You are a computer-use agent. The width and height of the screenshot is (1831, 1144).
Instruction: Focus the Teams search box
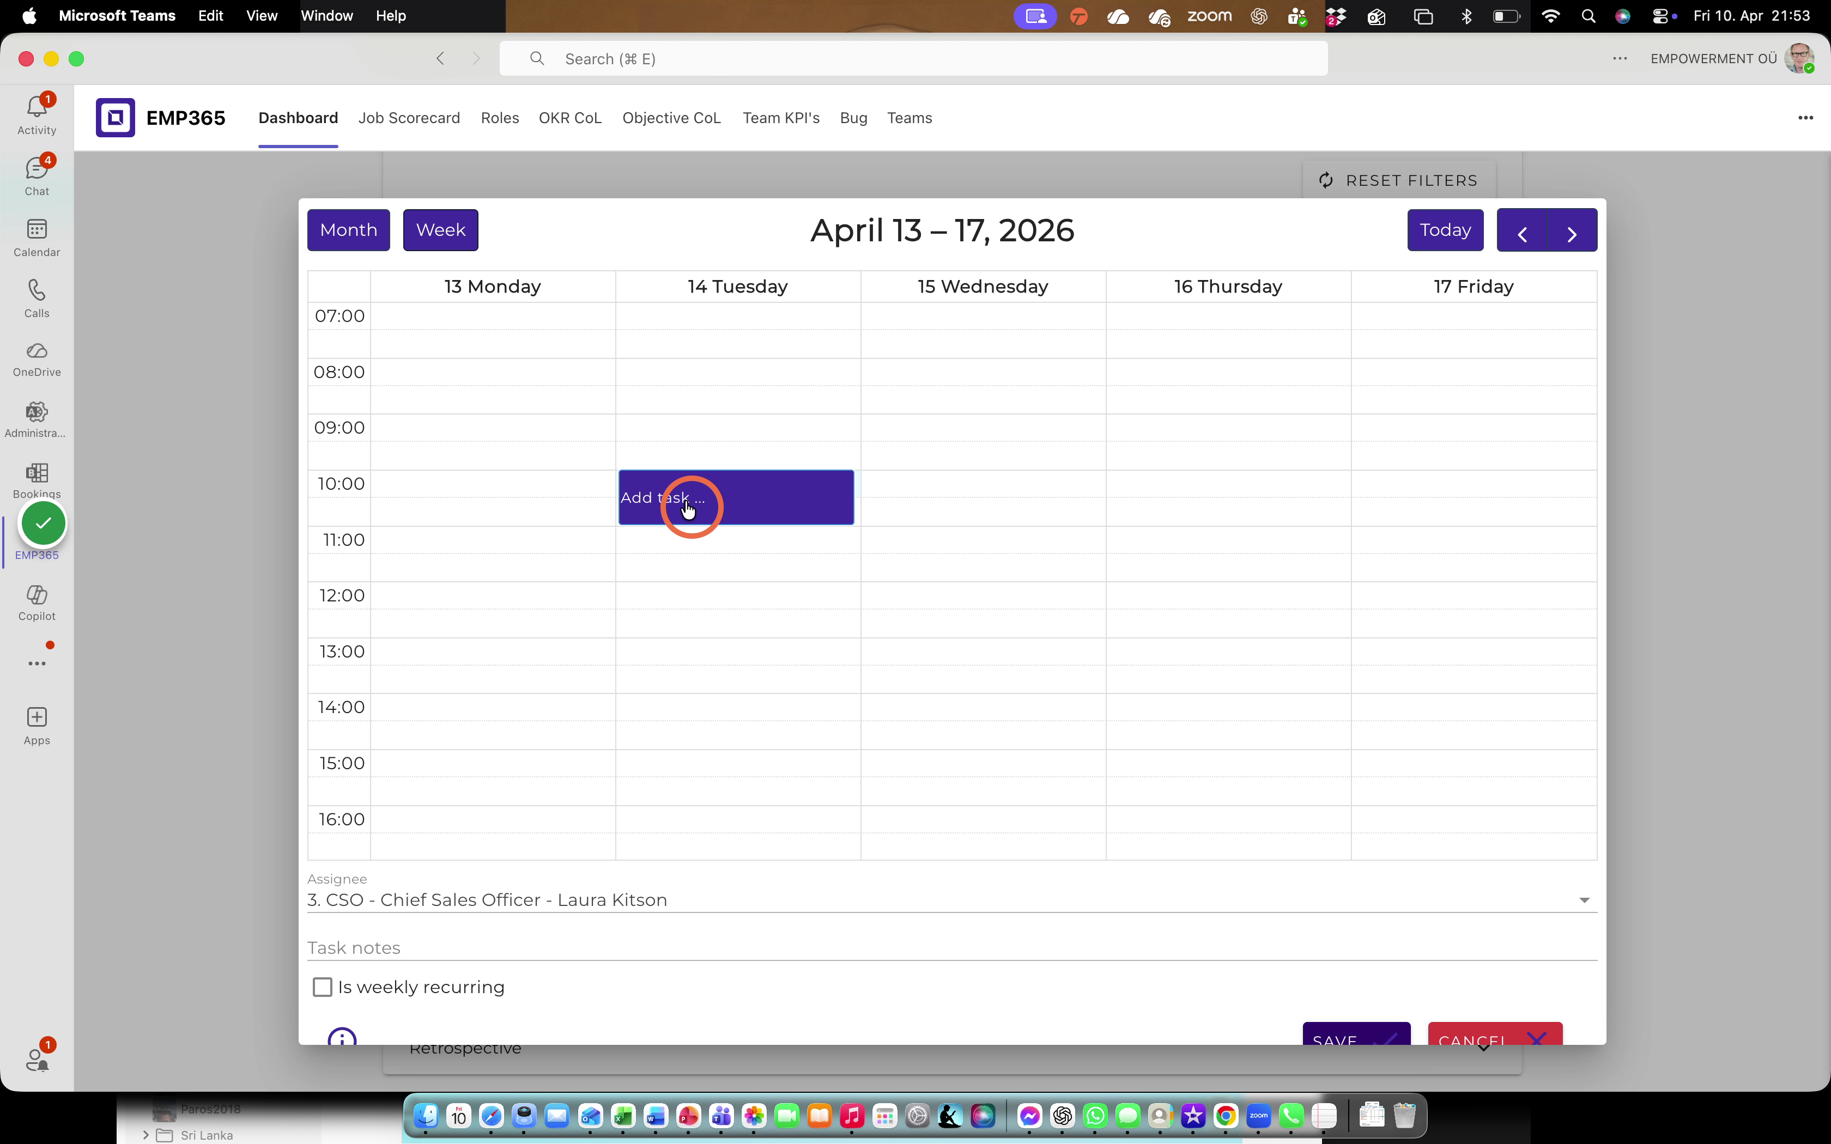tap(913, 58)
